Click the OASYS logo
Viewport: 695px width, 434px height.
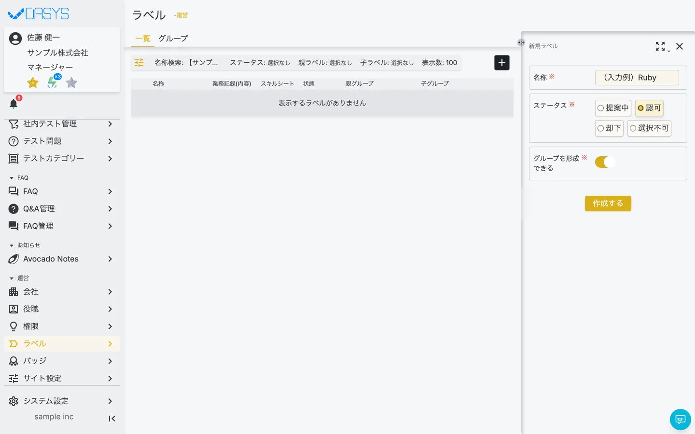point(39,14)
